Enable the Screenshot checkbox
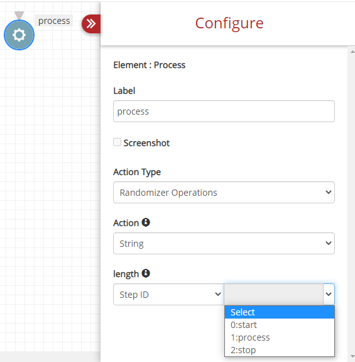355x362 pixels. point(117,142)
